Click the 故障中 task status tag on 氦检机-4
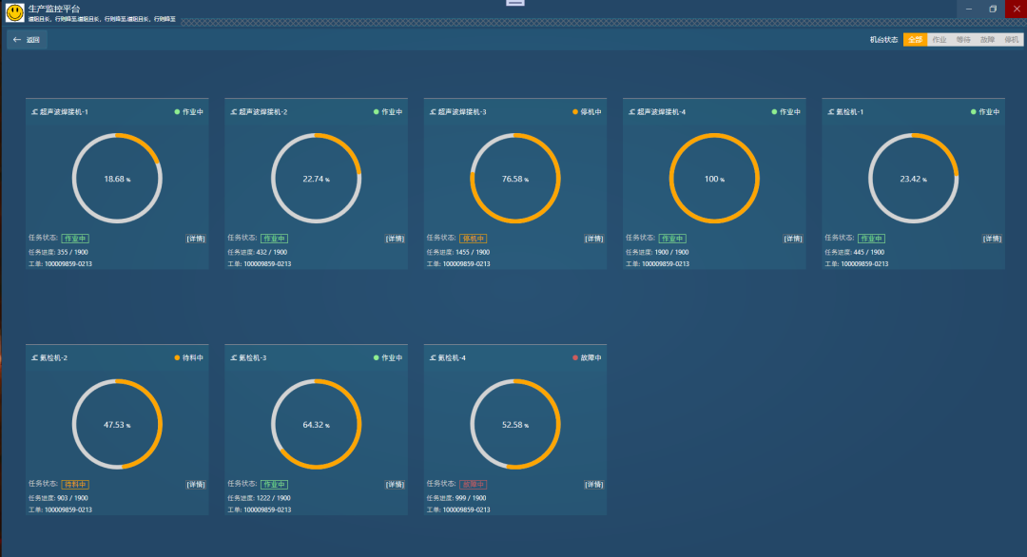The height and width of the screenshot is (557, 1027). coord(473,485)
